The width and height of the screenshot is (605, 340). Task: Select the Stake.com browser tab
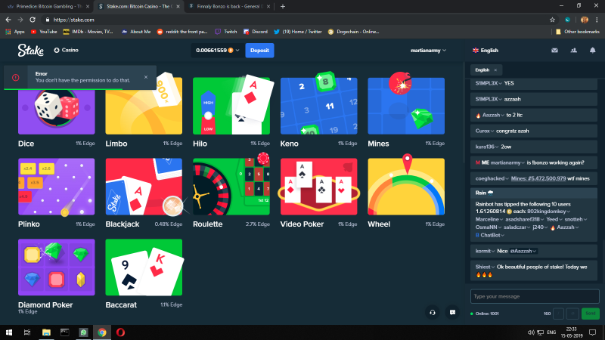[x=138, y=7]
